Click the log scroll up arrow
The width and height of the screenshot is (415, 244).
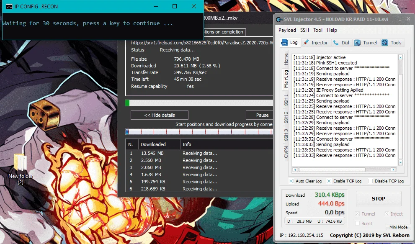(x=400, y=57)
